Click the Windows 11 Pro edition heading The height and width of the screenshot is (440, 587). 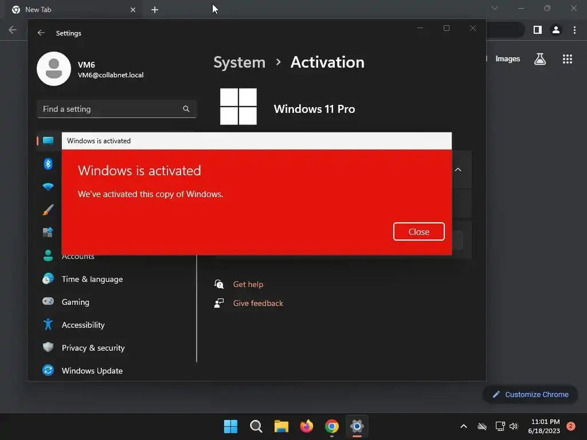[315, 109]
